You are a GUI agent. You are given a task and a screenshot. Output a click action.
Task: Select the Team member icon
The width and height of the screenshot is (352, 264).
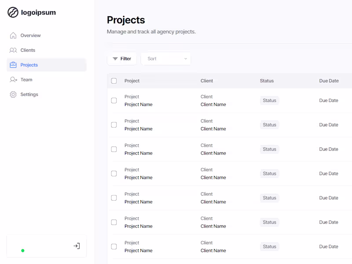[14, 79]
